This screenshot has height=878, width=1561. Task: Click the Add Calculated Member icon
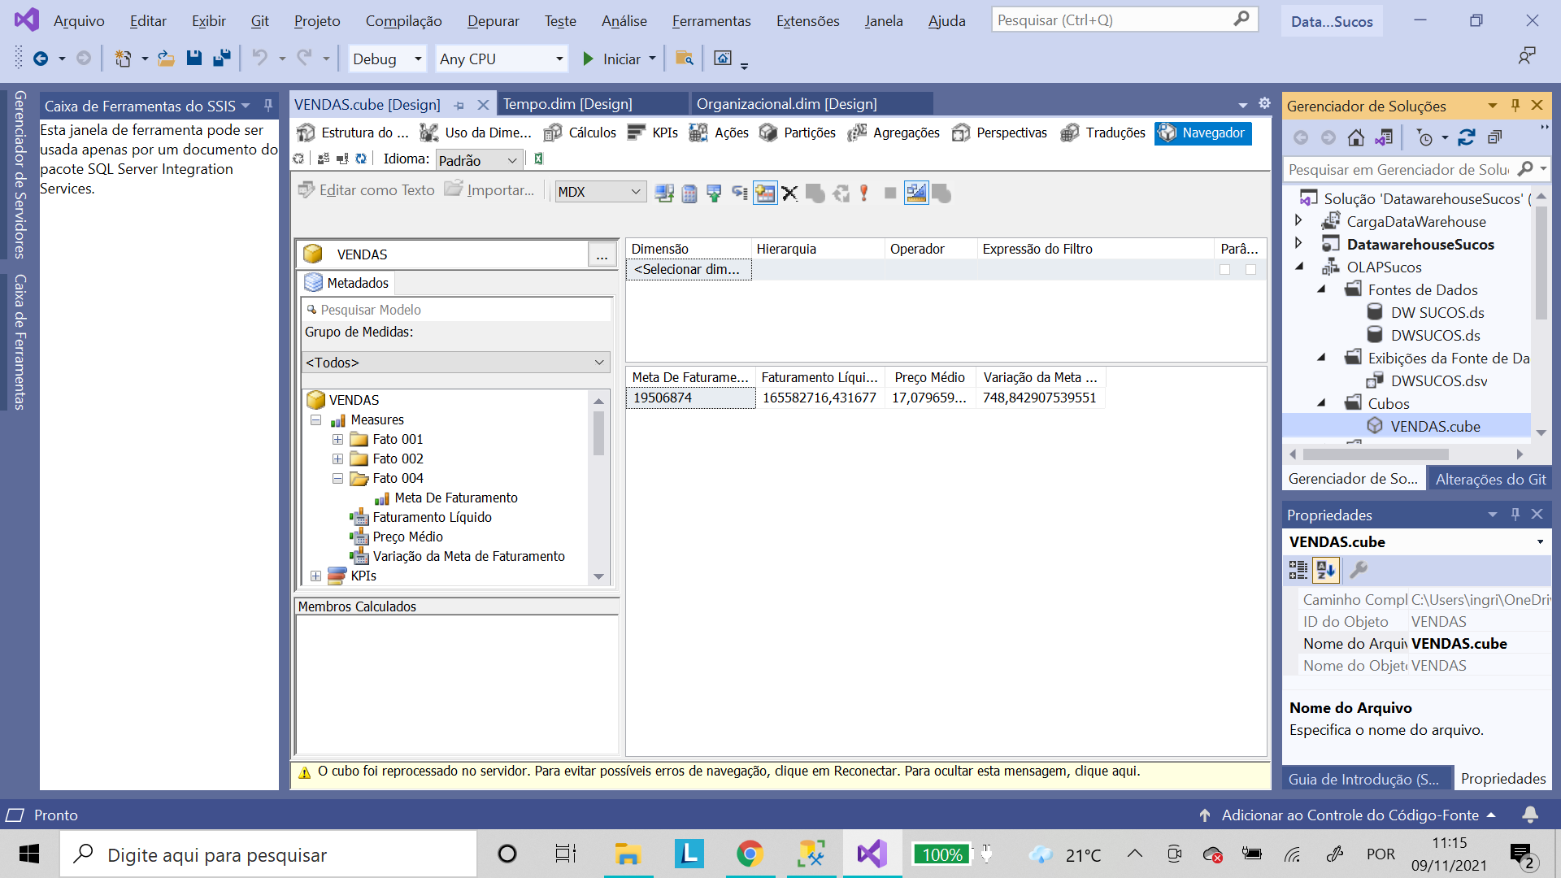689,193
